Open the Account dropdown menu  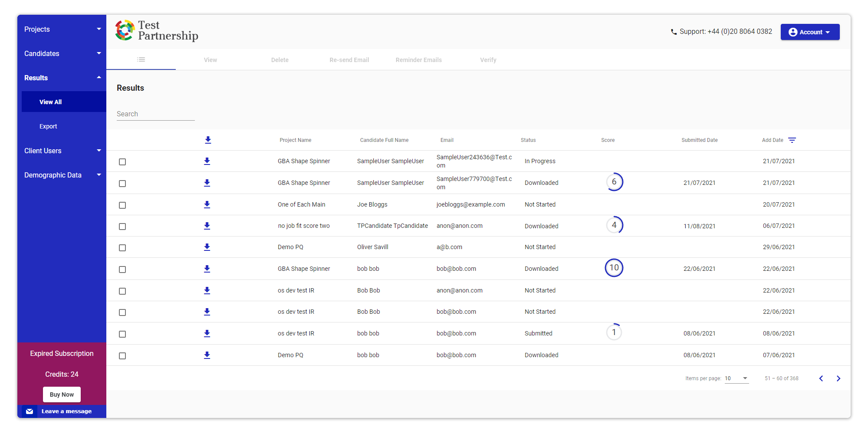809,32
